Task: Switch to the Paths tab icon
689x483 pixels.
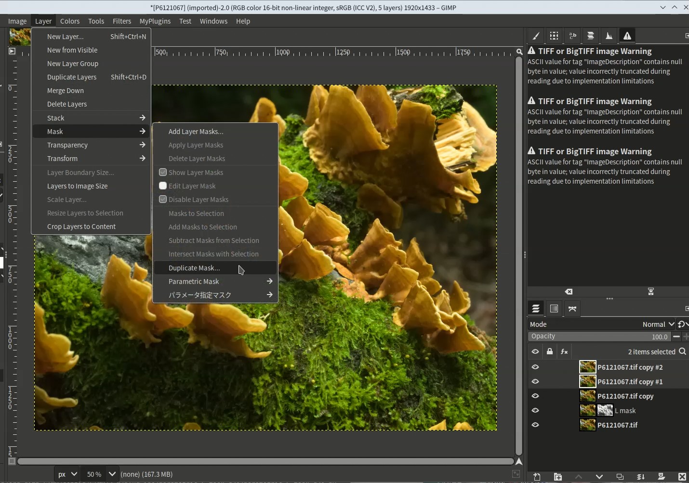Action: pos(572,309)
